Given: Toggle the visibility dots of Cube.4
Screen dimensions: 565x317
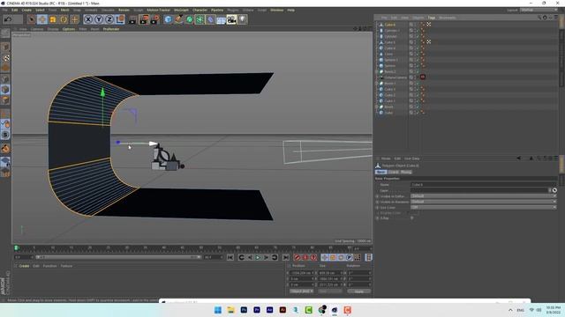Looking at the screenshot, I should pos(415,48).
